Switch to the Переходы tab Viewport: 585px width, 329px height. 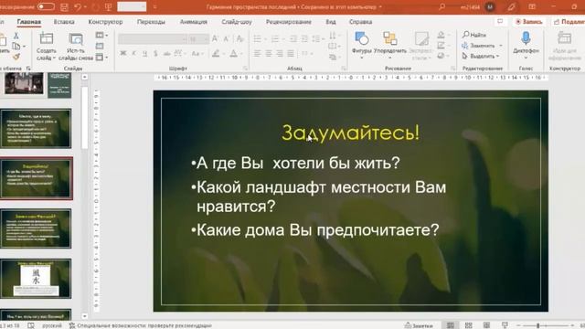point(151,22)
